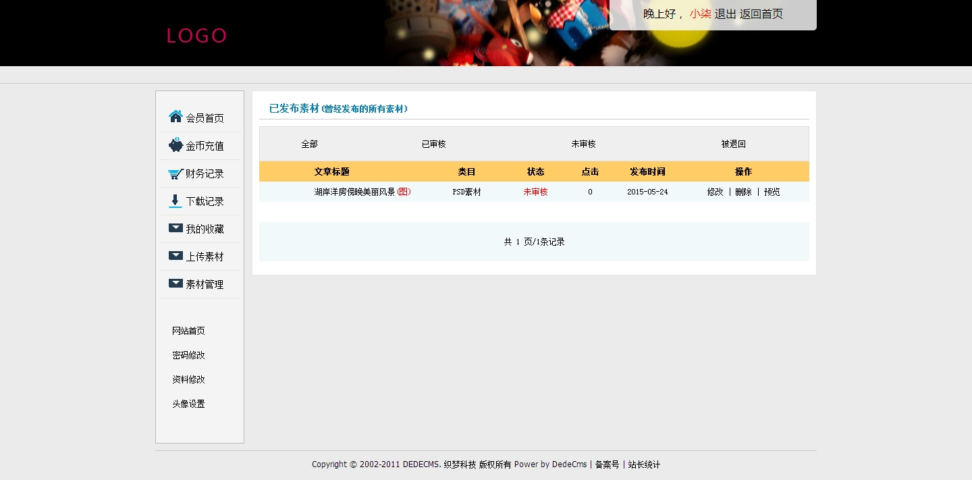Go to 返回首页 in the header

[761, 14]
